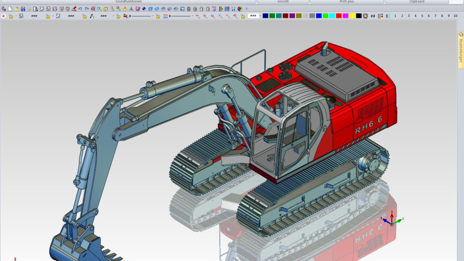Open the line style dropdown
464x261 pixels.
tap(153, 16)
